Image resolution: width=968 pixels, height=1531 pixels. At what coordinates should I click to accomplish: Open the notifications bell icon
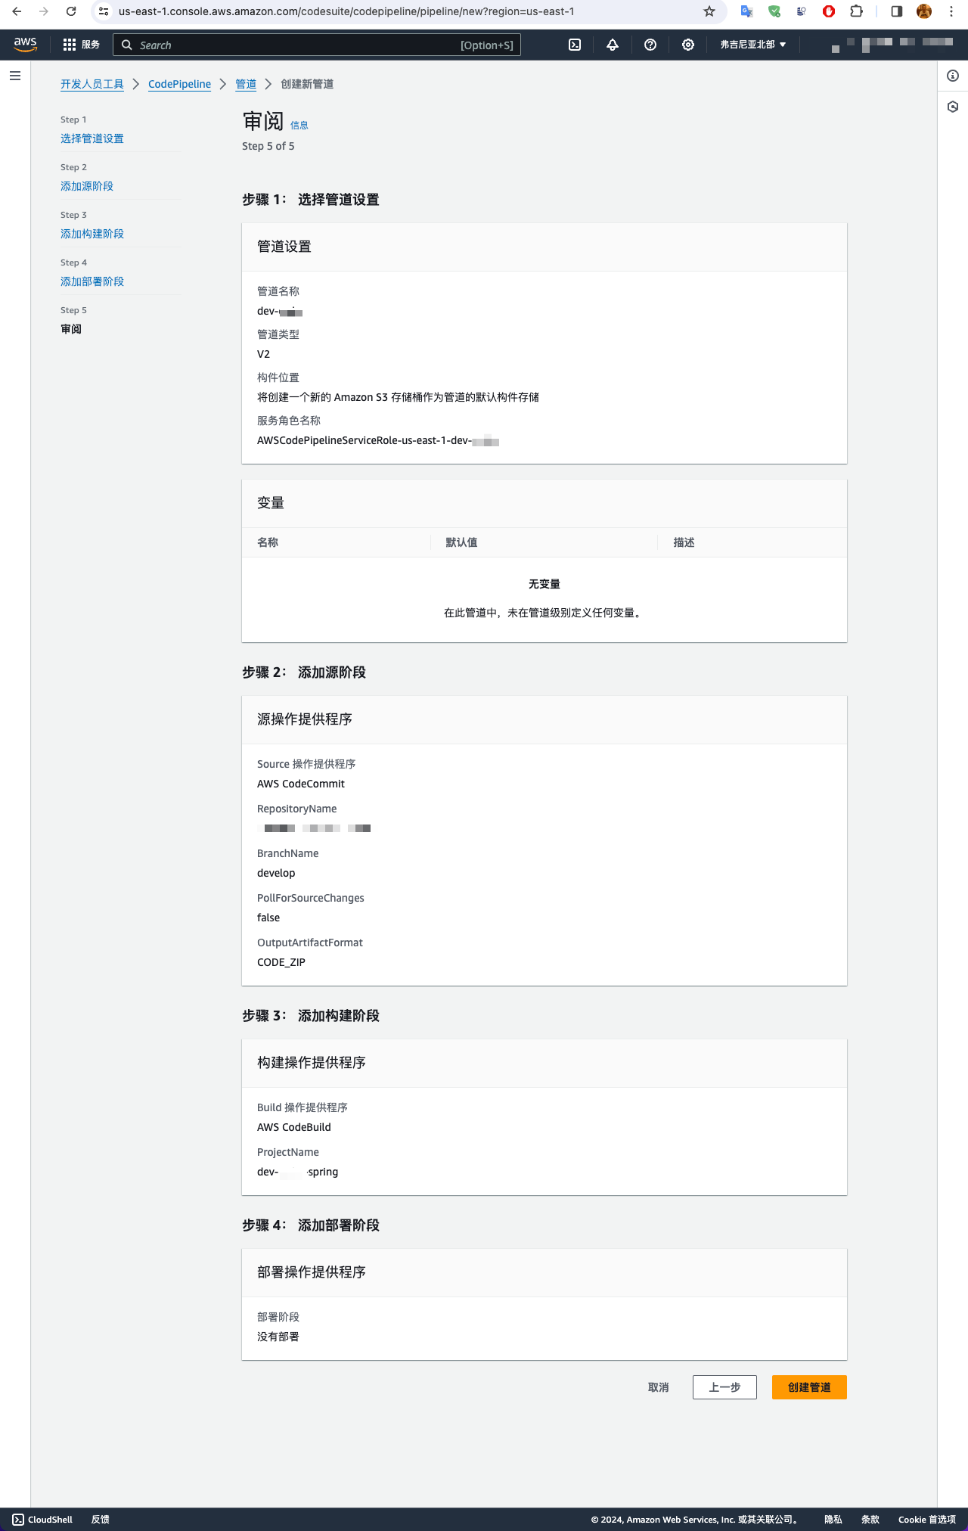coord(613,45)
